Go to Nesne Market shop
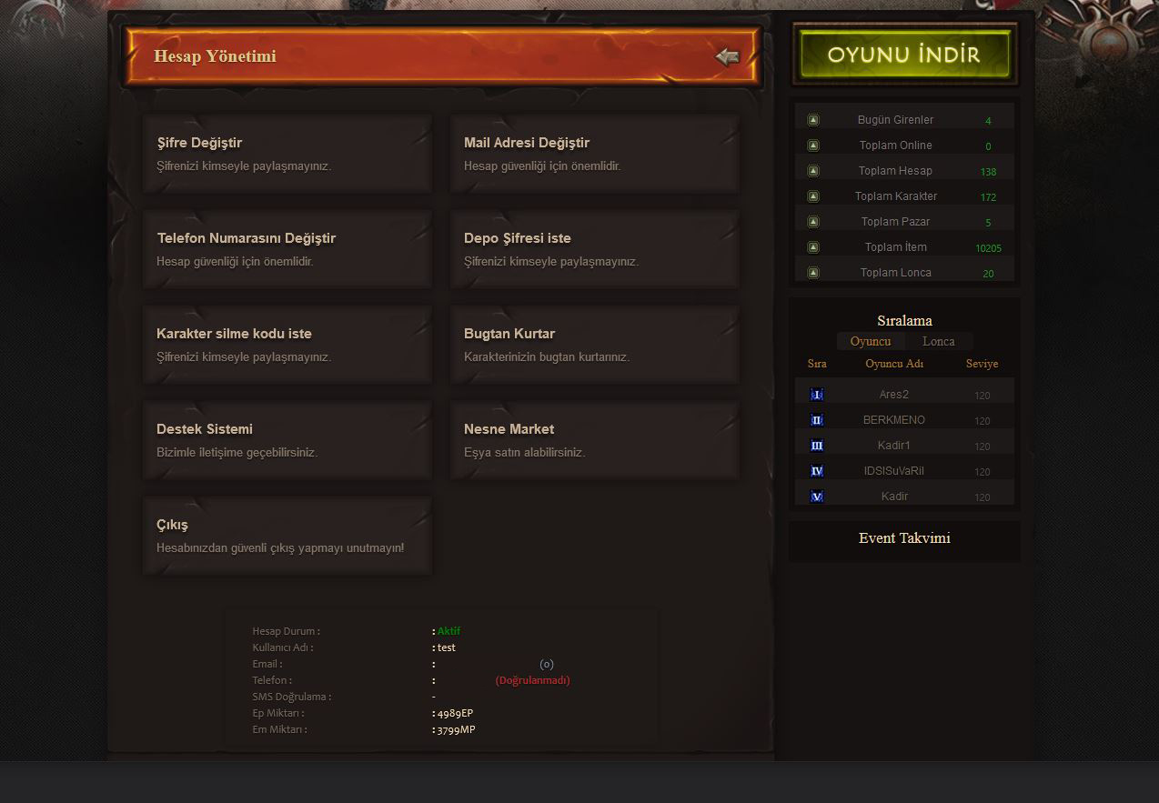 pos(594,440)
